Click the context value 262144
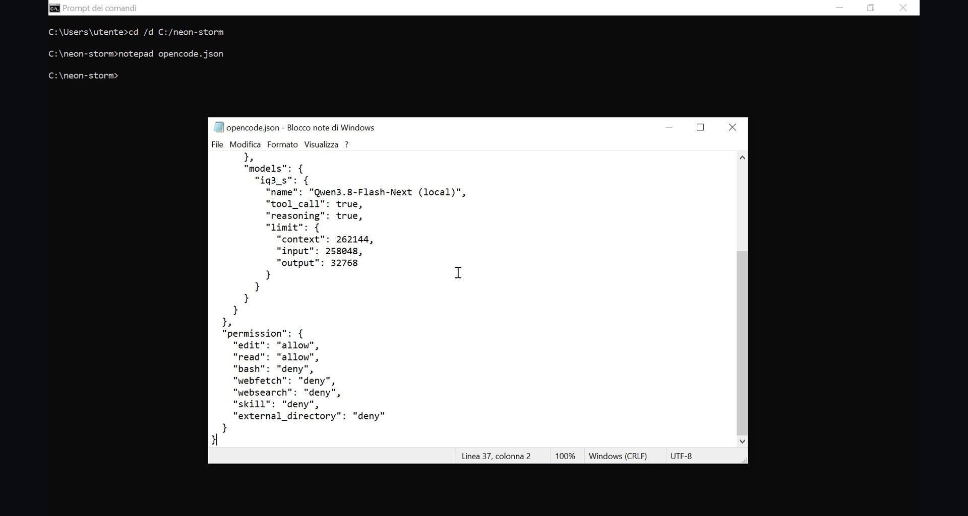The height and width of the screenshot is (516, 968). [352, 240]
